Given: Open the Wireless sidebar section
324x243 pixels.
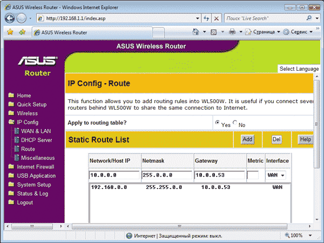Looking at the screenshot, I should pyautogui.click(x=28, y=113).
